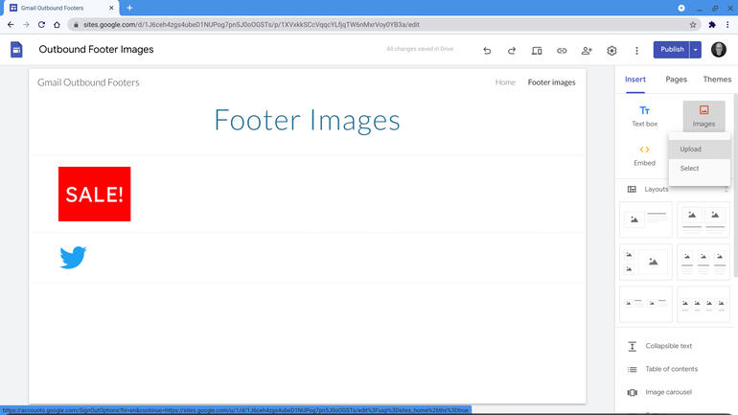Bookmark this page with the star
738x415 pixels.
point(693,25)
